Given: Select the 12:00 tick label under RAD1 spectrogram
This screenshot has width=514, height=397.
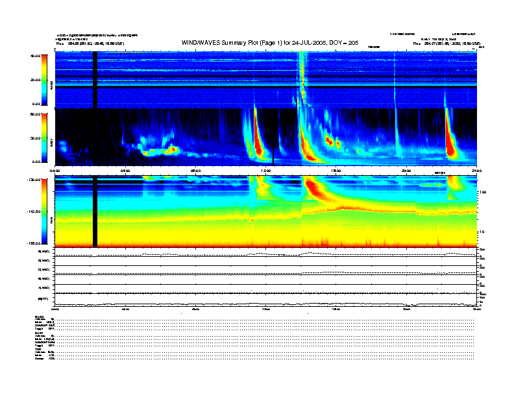Looking at the screenshot, I should point(266,171).
